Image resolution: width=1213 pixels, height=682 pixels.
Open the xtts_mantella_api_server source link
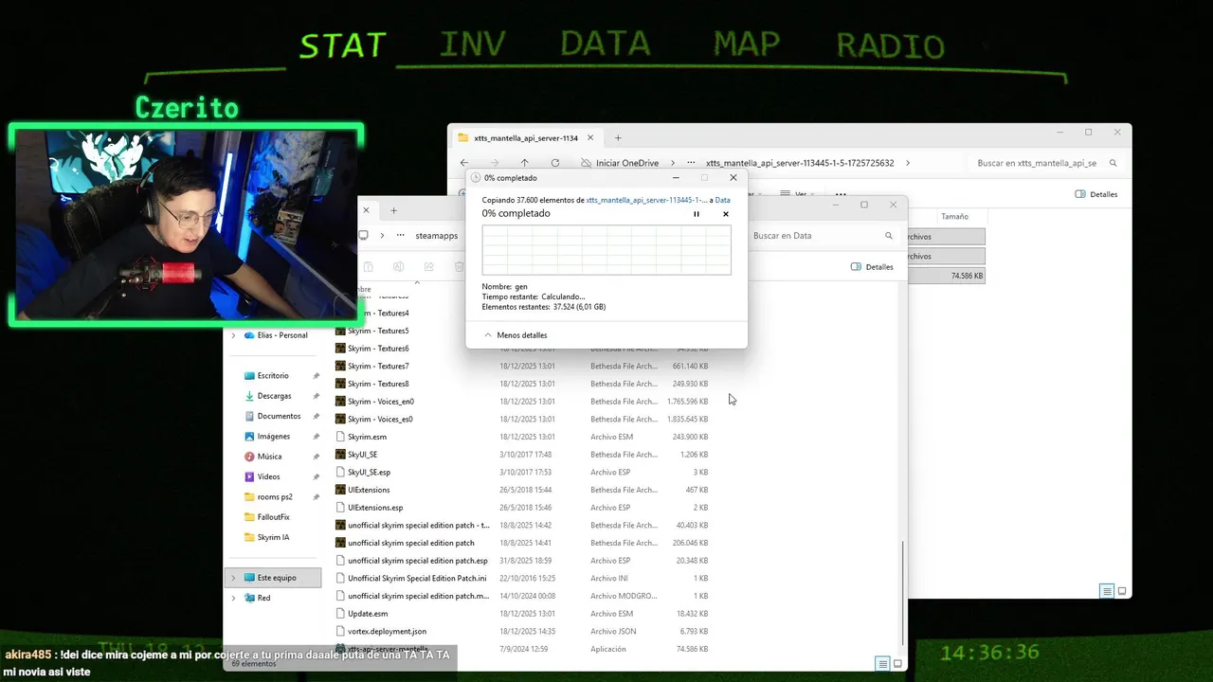(646, 200)
